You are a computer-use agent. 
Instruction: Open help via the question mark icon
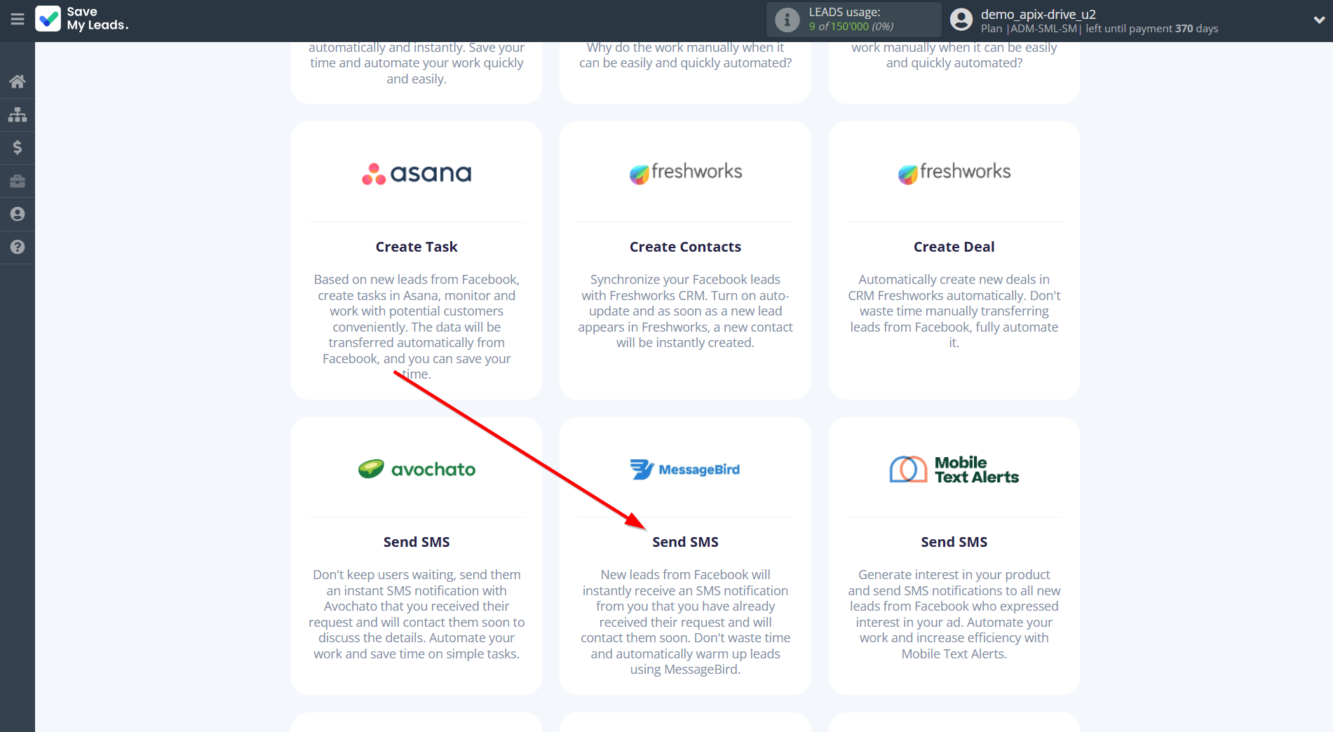pyautogui.click(x=17, y=247)
